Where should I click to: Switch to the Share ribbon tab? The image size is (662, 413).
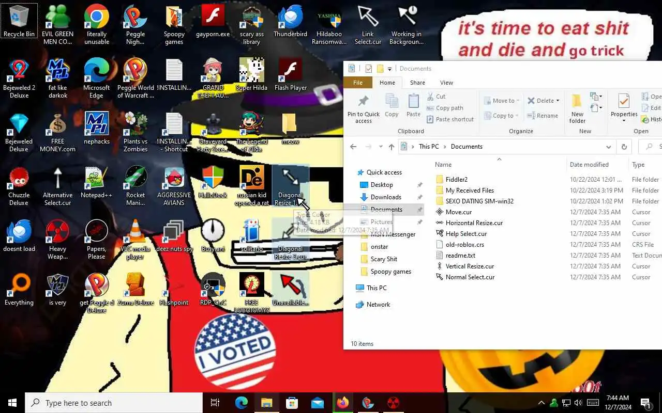417,83
